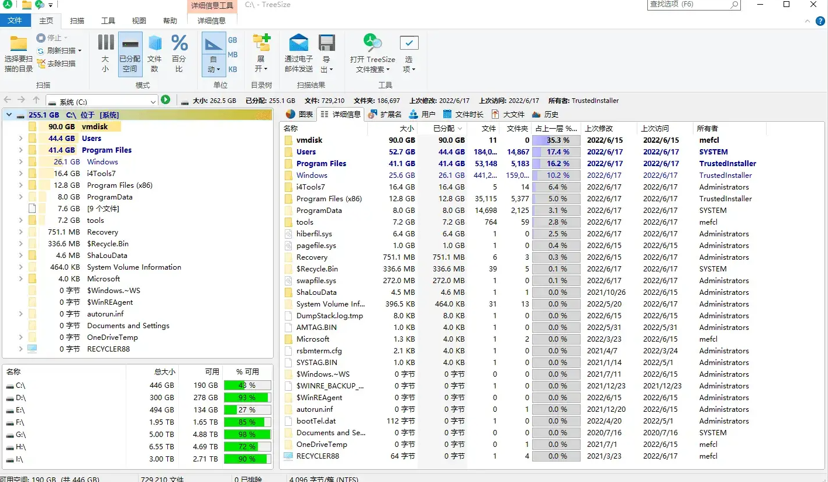
Task: Open the drive path dropdown for 系统 (C:)
Action: coord(153,101)
